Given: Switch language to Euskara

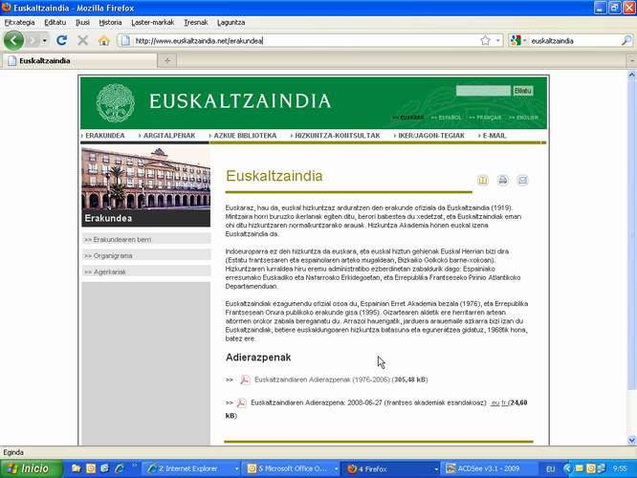Looking at the screenshot, I should coord(408,118).
